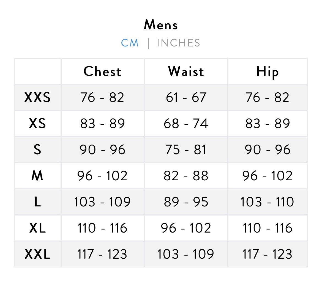322x290 pixels.
Task: Select the Waist column header
Action: click(186, 71)
